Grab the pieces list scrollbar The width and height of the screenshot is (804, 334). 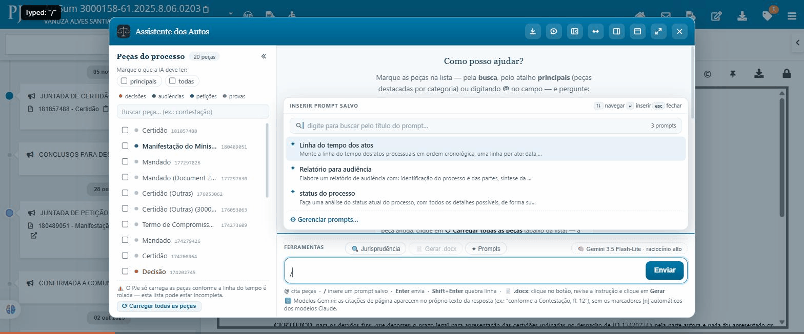[267, 160]
